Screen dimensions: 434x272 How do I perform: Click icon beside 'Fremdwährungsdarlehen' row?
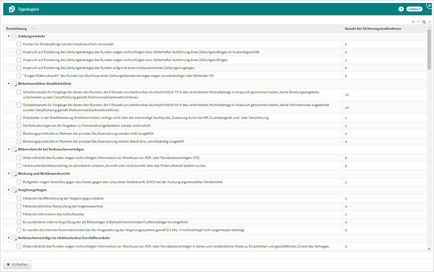[x=19, y=126]
